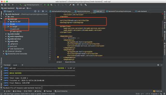The width and height of the screenshot is (166, 95).
Task: Open Terminal panel gear settings
Action: coord(158,65)
